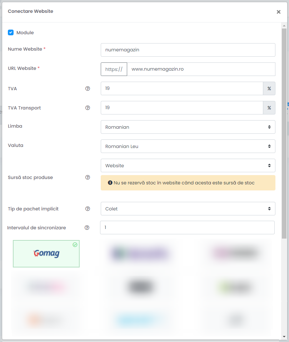Screen dimensions: 289x342
Task: Click the Sursă stoc produse help icon
Action: tap(88, 177)
